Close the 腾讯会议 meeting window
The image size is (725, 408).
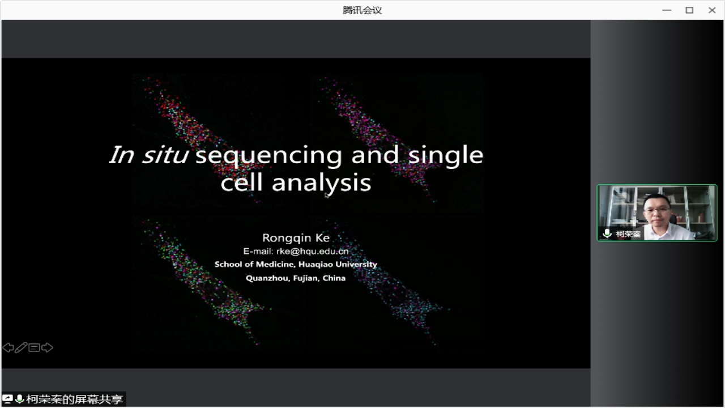(x=712, y=10)
